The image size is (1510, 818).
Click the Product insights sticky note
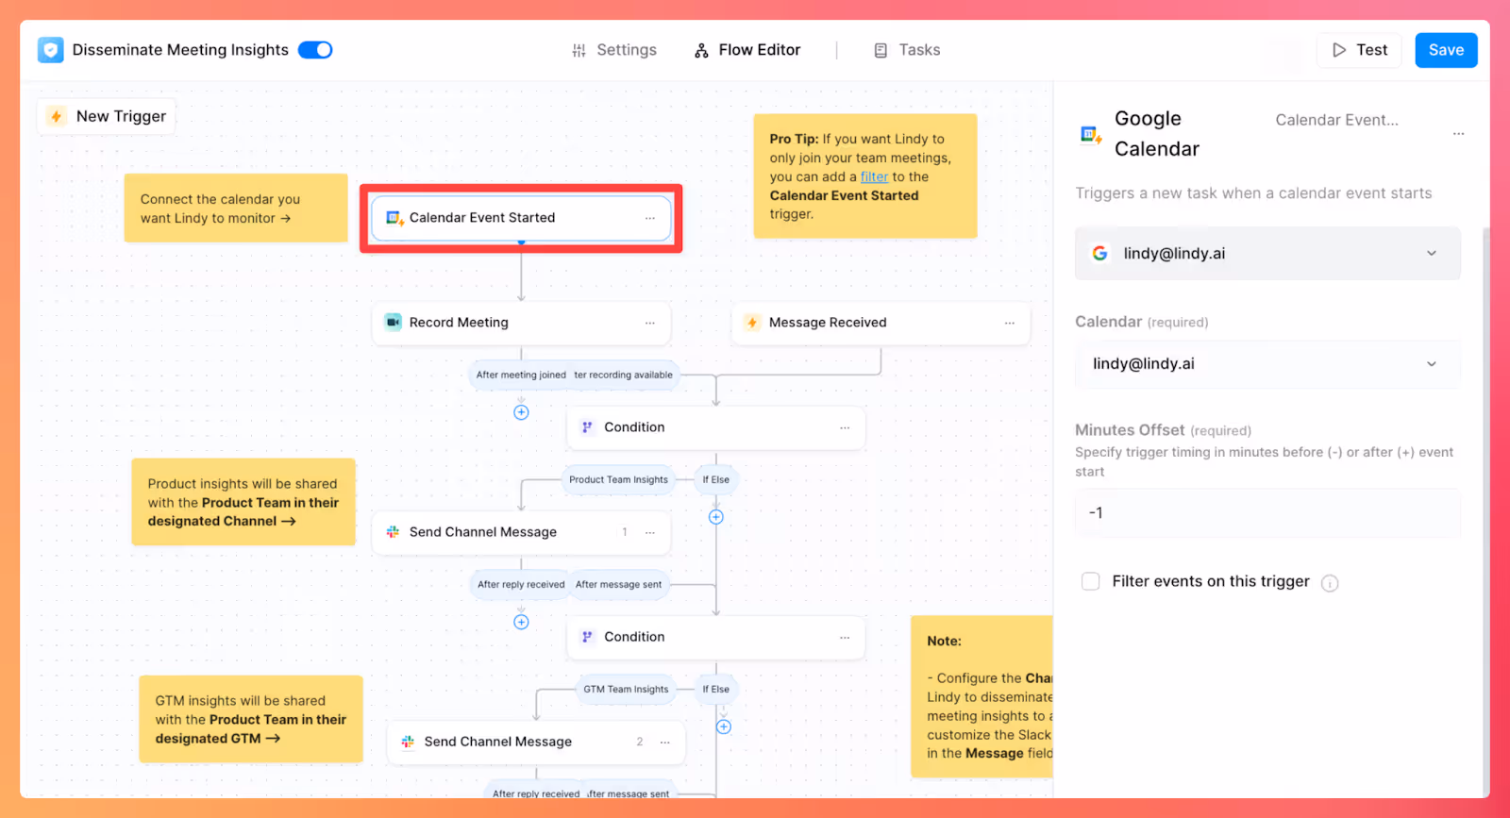click(x=243, y=502)
